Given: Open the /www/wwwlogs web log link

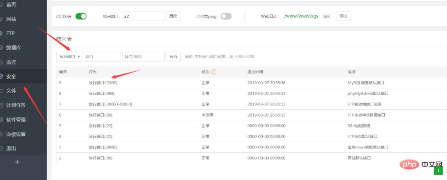Looking at the screenshot, I should (x=302, y=16).
